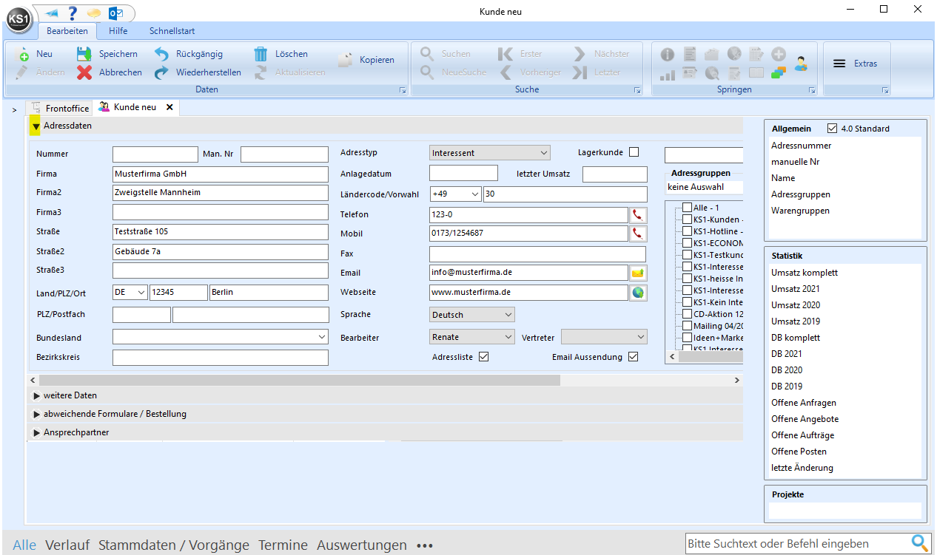Click the Neu icon in the ribbon

23,54
